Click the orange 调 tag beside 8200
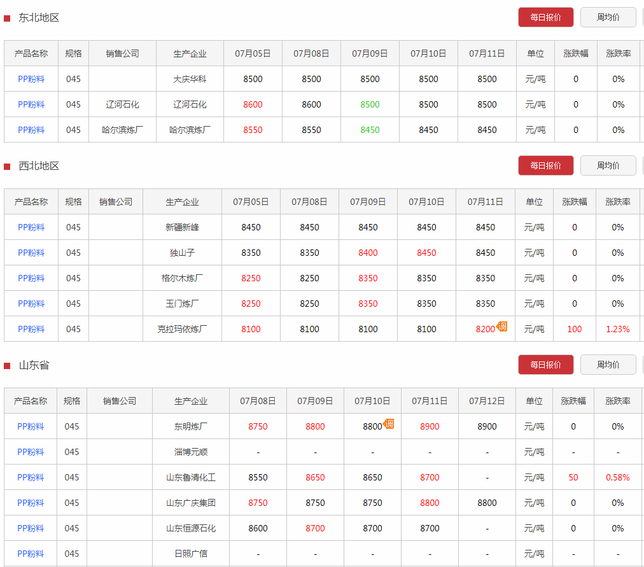This screenshot has height=567, width=644. click(502, 327)
